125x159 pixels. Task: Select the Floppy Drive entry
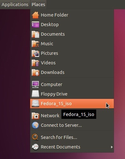click(72, 94)
